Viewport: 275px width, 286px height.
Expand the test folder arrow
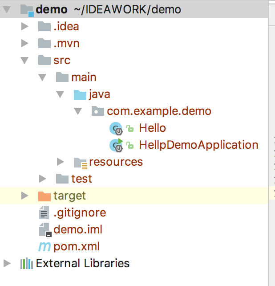(x=43, y=179)
